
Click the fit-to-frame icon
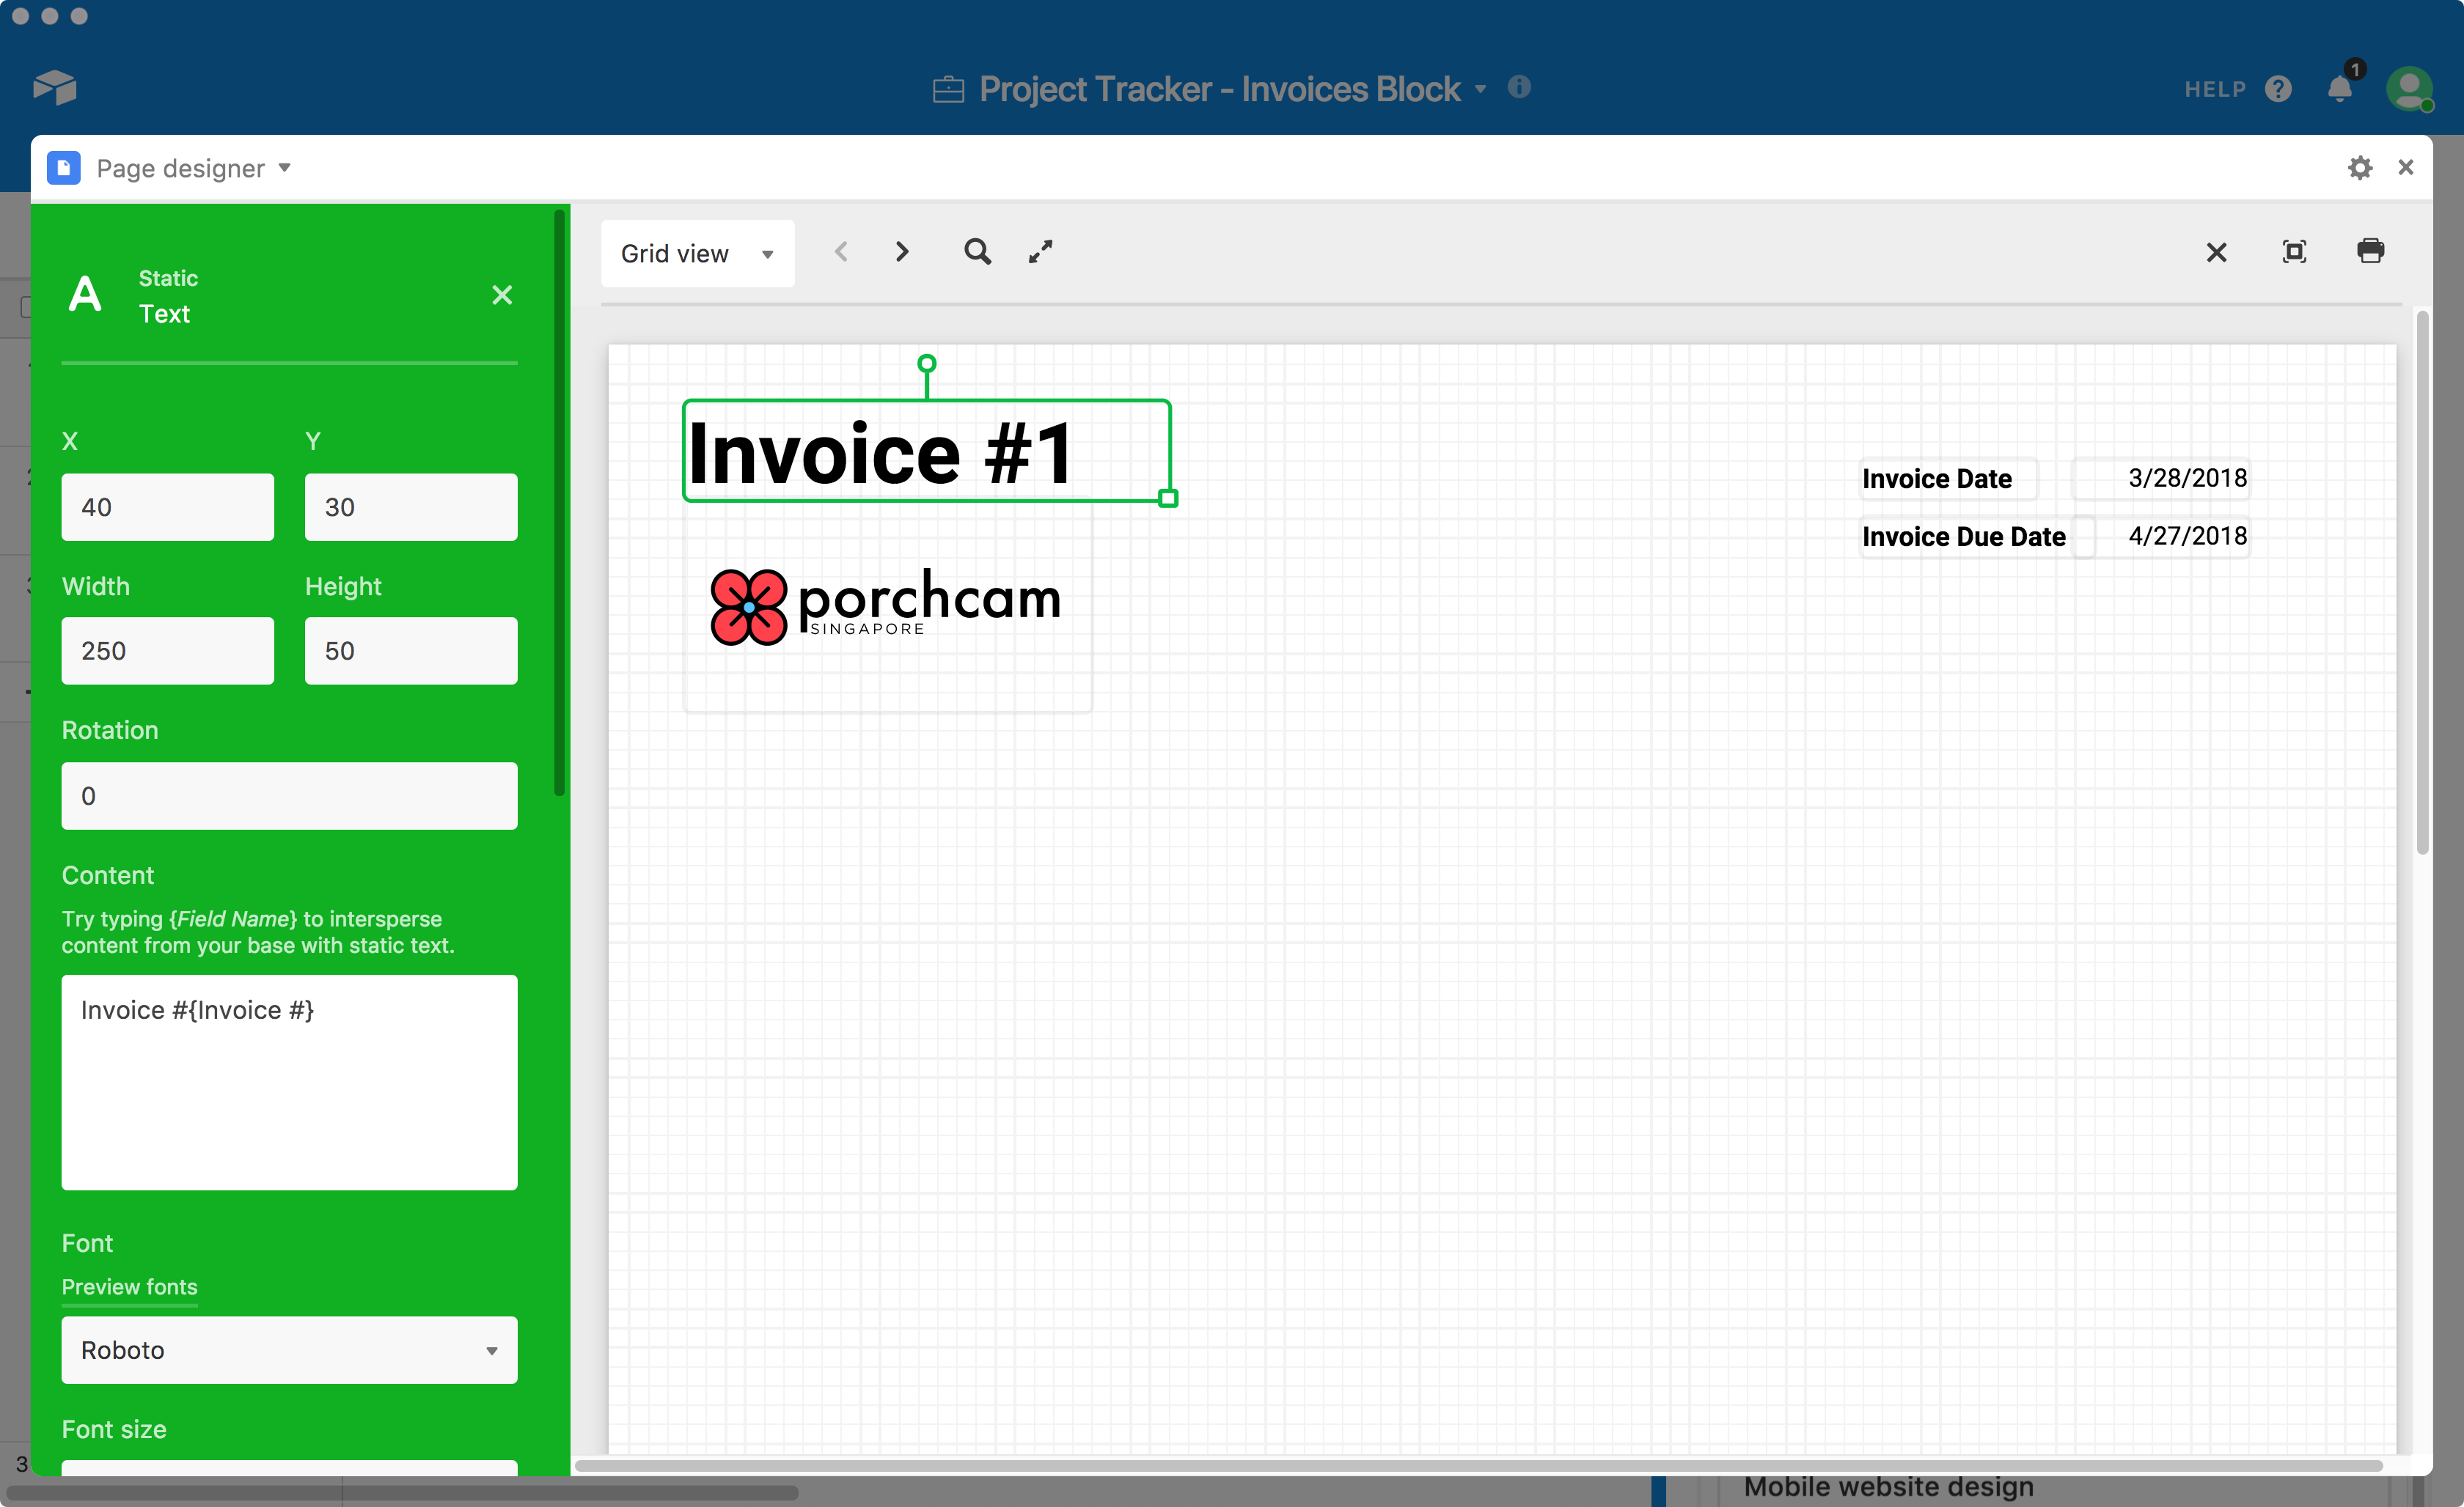2294,252
